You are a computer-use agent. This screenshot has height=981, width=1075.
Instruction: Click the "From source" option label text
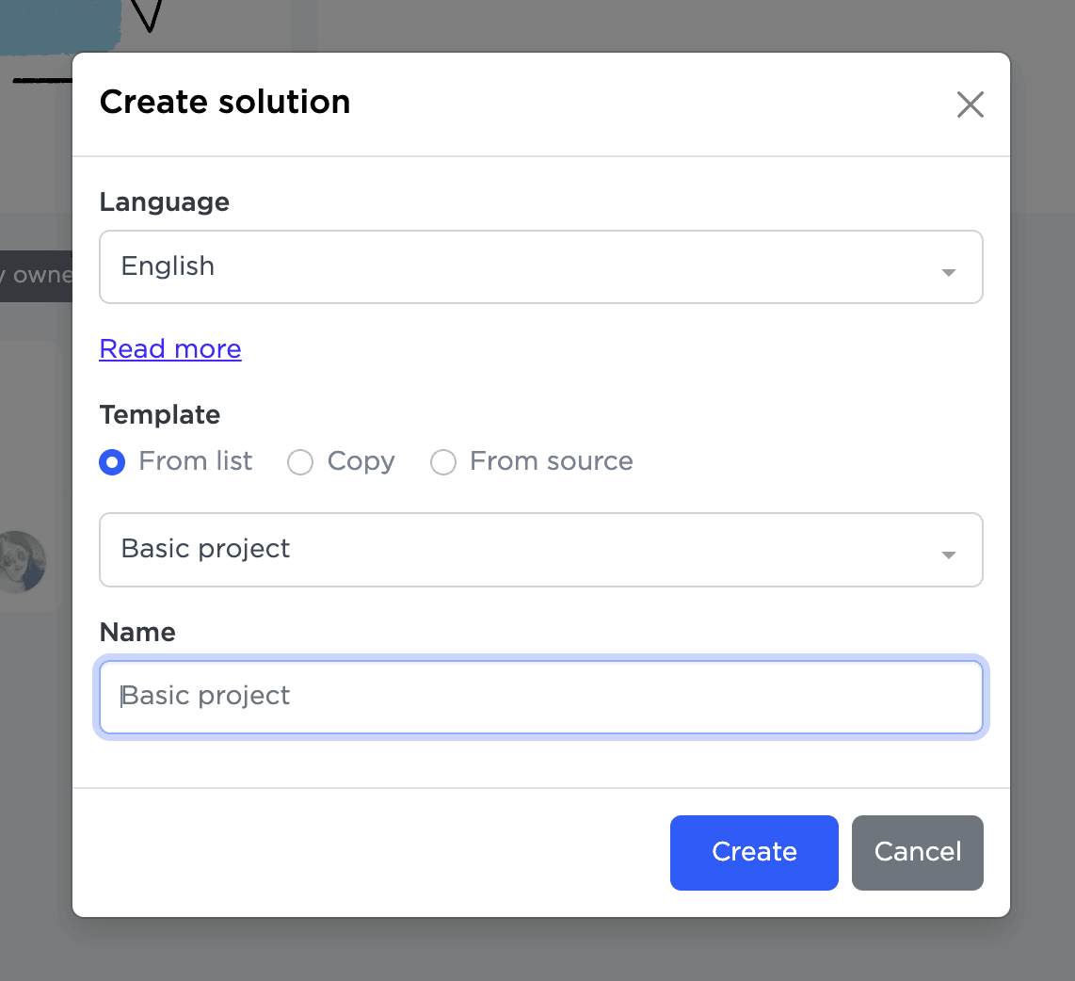click(551, 461)
